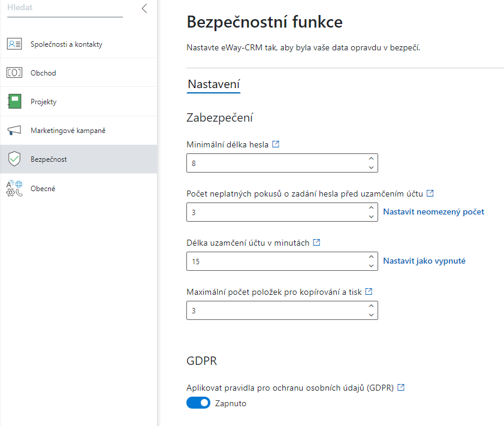Open help link beside Minimální délka hesla
Screen dimensions: 504x426
tap(276, 144)
